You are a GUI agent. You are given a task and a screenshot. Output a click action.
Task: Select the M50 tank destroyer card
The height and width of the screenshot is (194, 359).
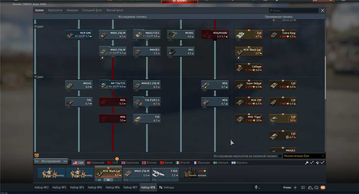pos(215,101)
